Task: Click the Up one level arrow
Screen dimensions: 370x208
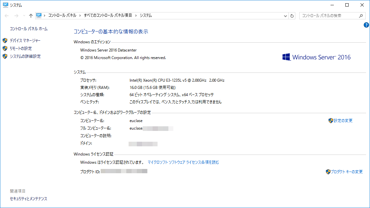Action: pyautogui.click(x=31, y=16)
